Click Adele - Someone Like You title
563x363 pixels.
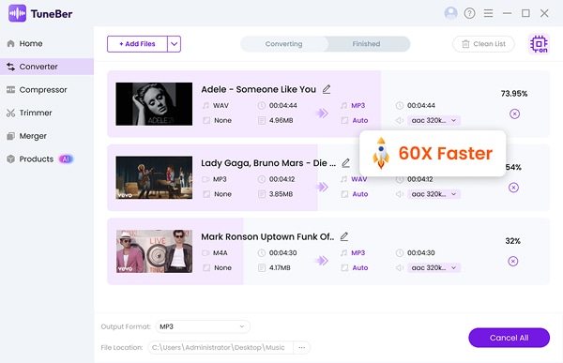point(259,89)
